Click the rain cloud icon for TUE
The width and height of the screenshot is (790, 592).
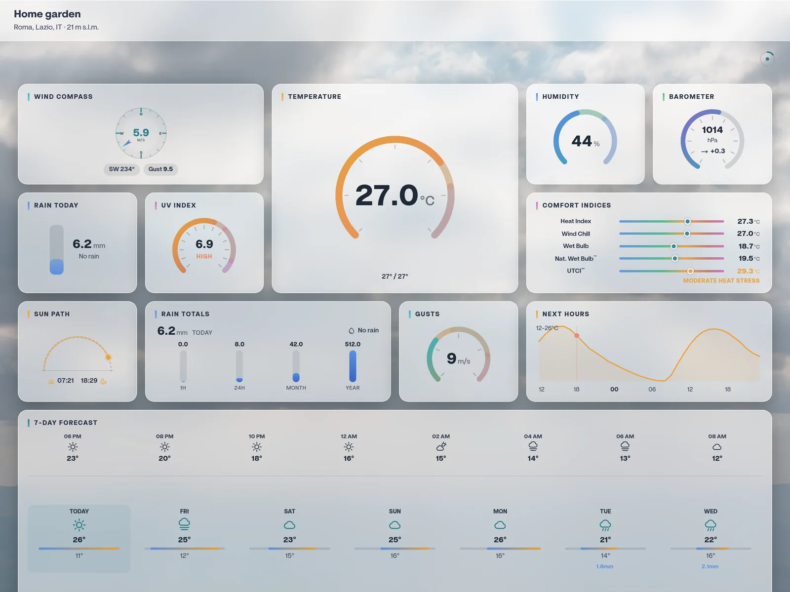[605, 525]
